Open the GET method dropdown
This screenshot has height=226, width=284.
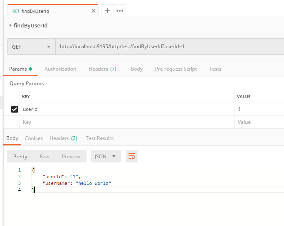point(31,47)
